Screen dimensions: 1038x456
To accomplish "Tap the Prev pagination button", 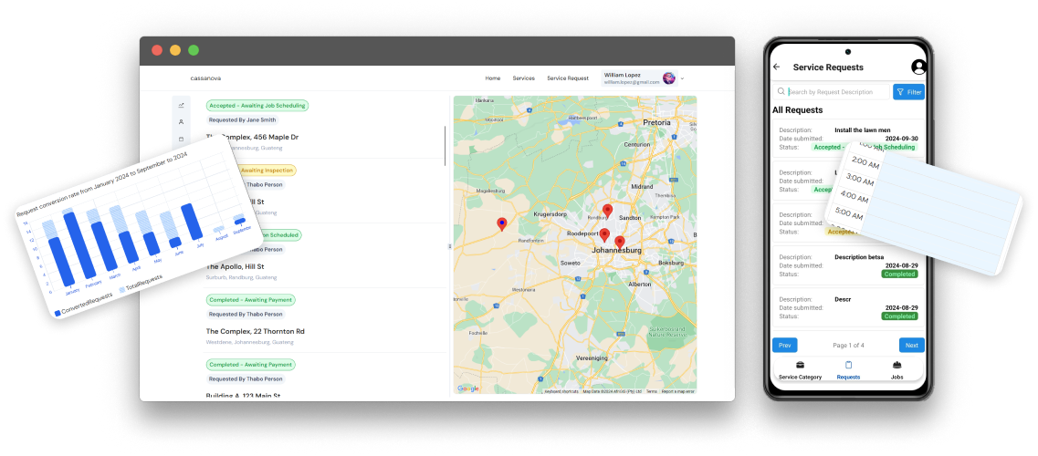I will click(x=784, y=345).
